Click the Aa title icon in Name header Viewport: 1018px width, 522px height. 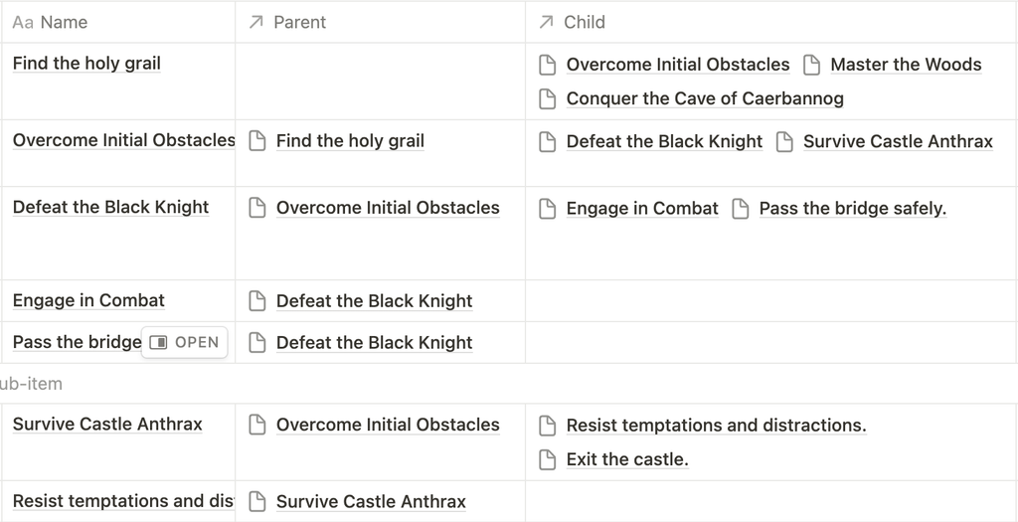[x=23, y=23]
